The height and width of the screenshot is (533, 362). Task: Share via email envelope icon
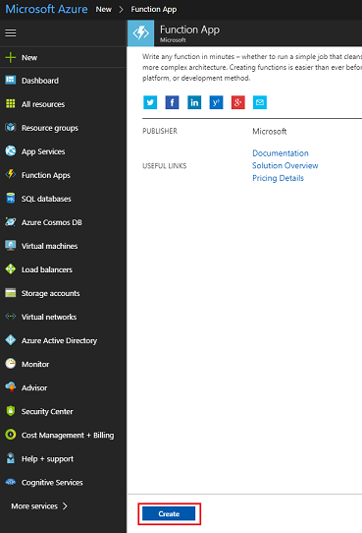point(260,102)
